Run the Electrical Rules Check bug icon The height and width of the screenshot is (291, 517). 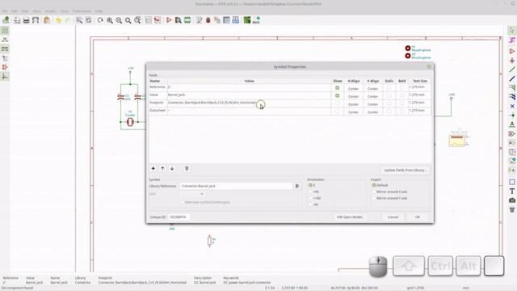(x=208, y=20)
